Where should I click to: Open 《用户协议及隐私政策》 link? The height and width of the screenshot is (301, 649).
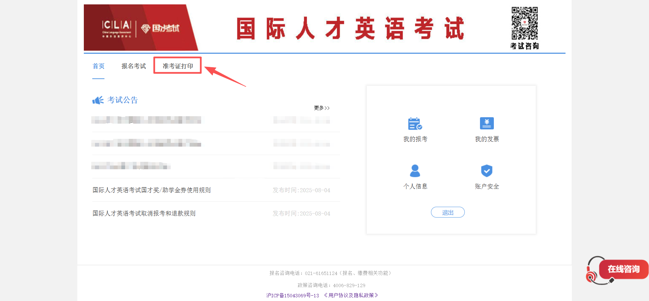351,296
